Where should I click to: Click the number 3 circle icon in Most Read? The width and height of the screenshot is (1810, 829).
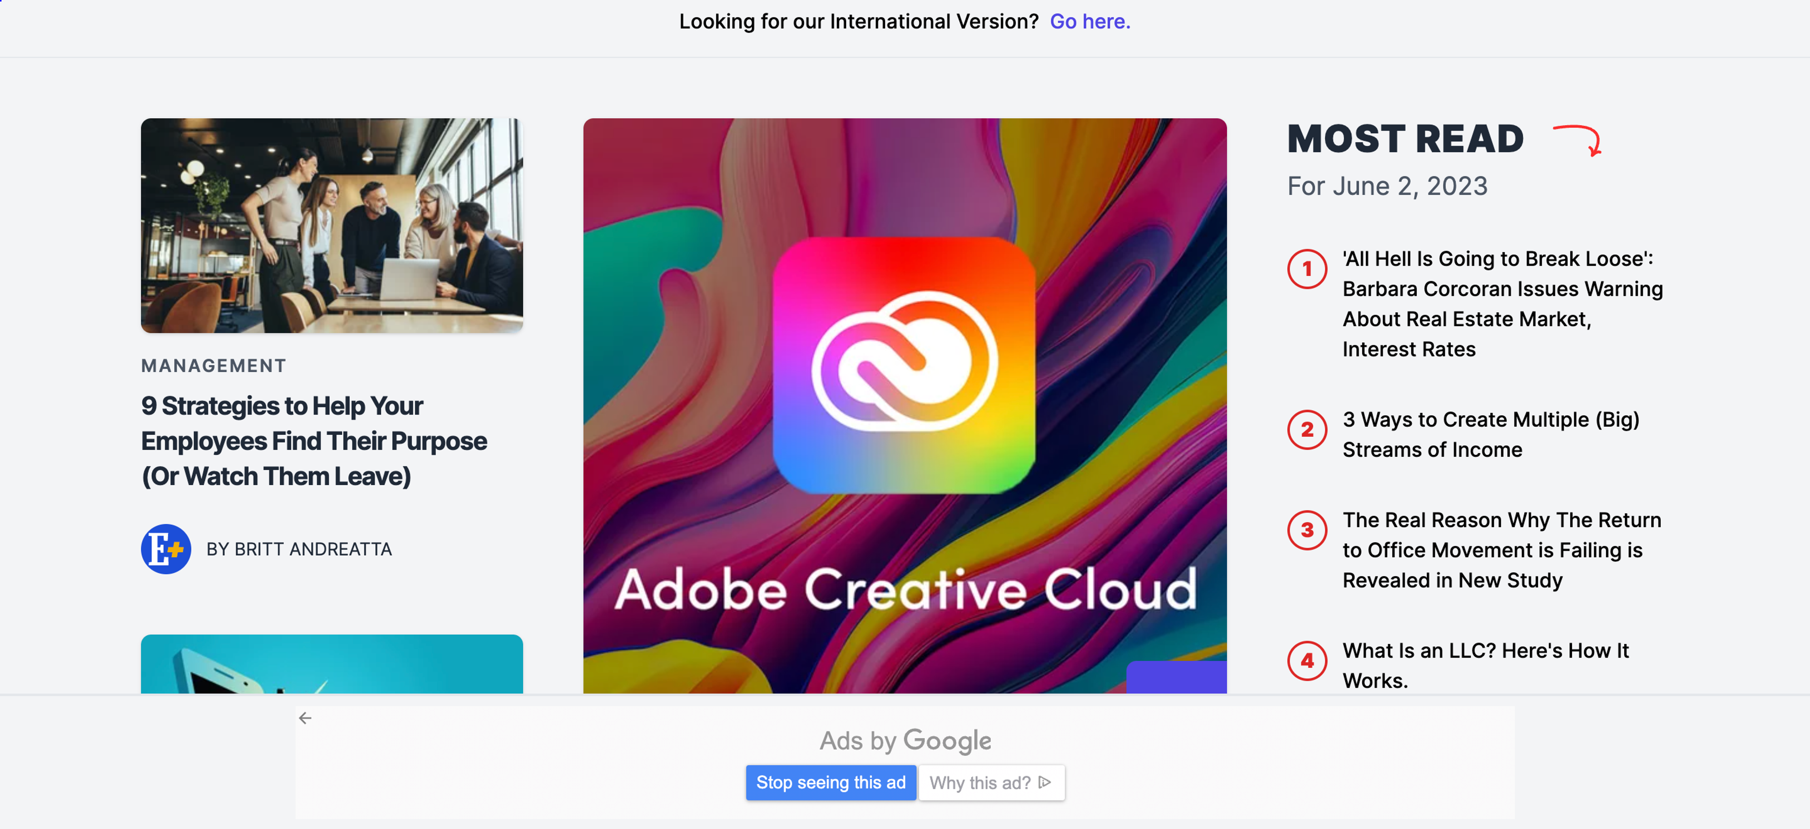pos(1307,530)
